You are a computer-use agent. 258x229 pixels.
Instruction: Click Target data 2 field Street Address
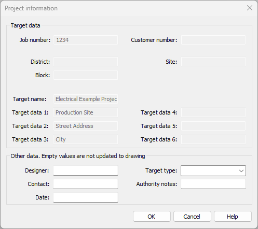click(86, 126)
